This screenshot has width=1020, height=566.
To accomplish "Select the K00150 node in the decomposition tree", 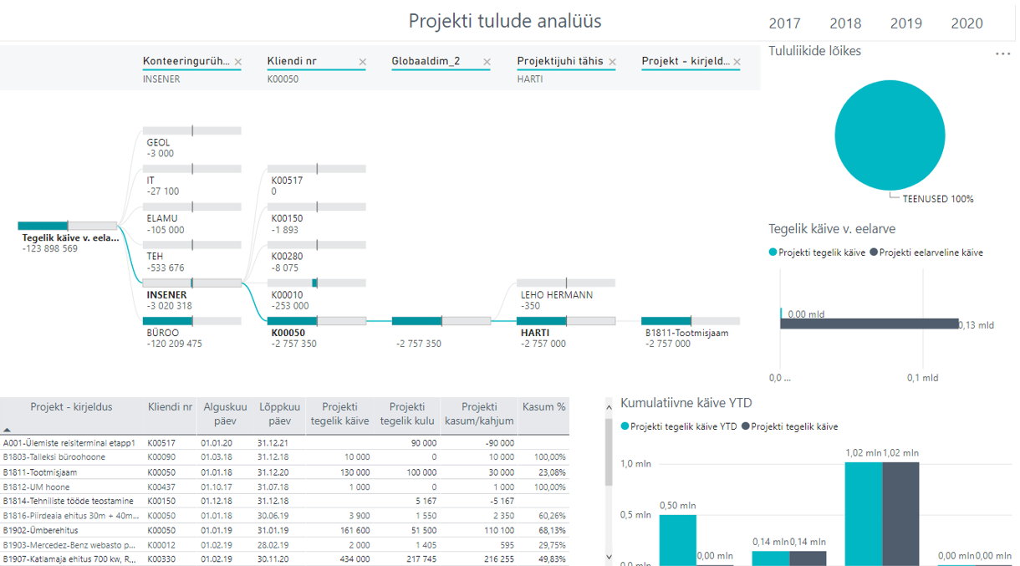I will point(317,219).
